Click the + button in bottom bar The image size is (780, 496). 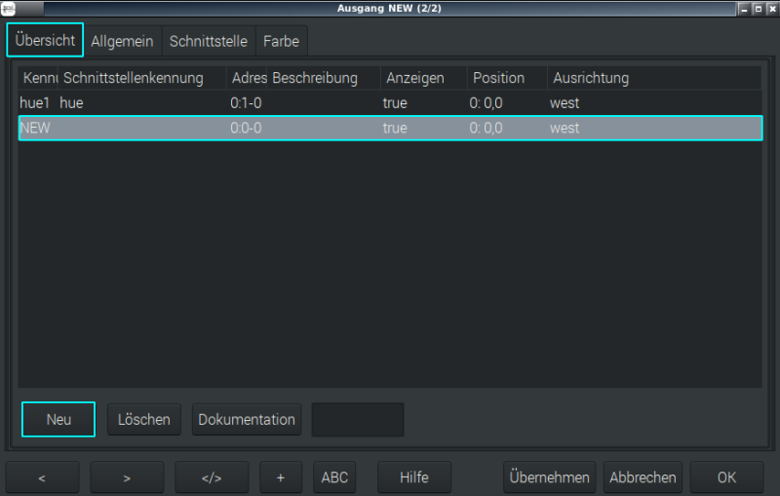point(281,477)
